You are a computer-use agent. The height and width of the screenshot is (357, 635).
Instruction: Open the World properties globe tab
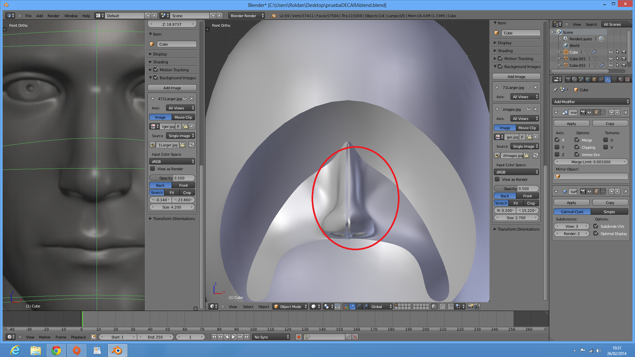[x=588, y=79]
